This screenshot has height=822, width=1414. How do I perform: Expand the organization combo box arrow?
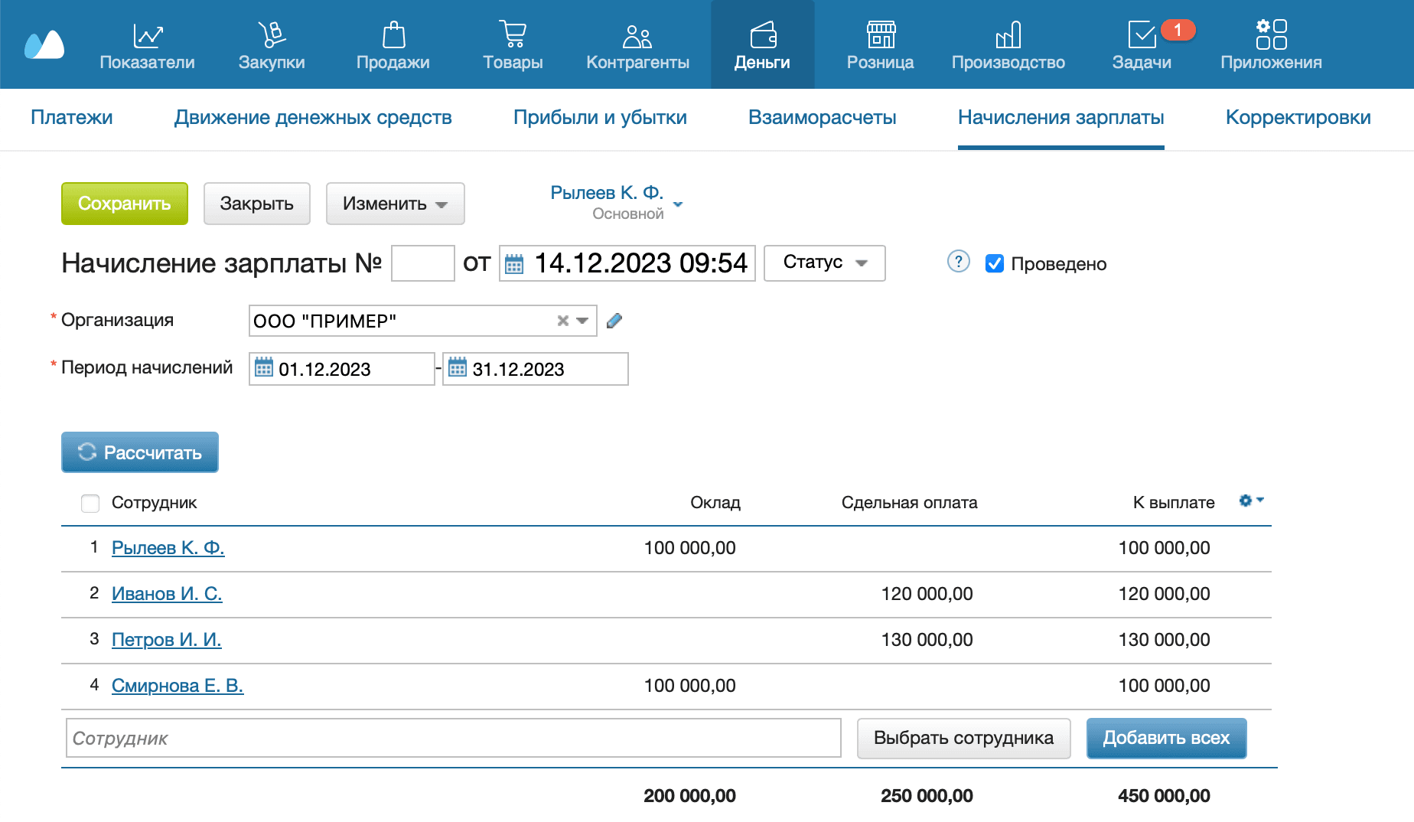582,321
